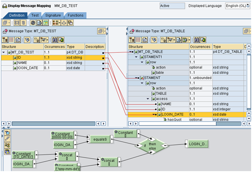
Task: Click the top icon in mapping editor sidebar
Action: click(x=7, y=133)
